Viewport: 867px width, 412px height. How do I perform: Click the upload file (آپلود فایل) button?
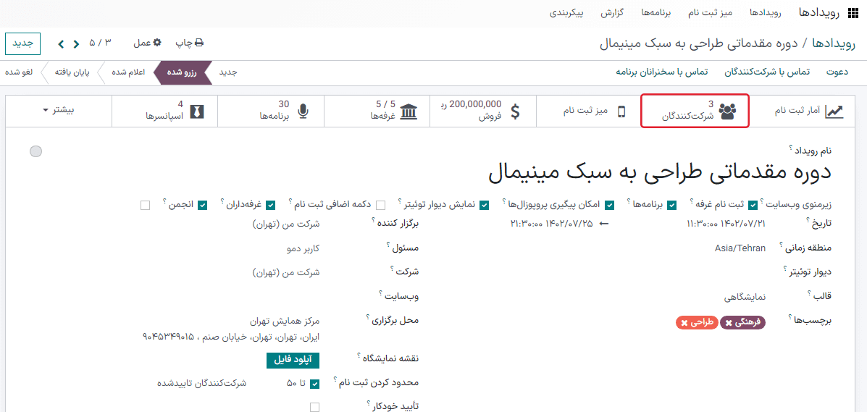[293, 360]
